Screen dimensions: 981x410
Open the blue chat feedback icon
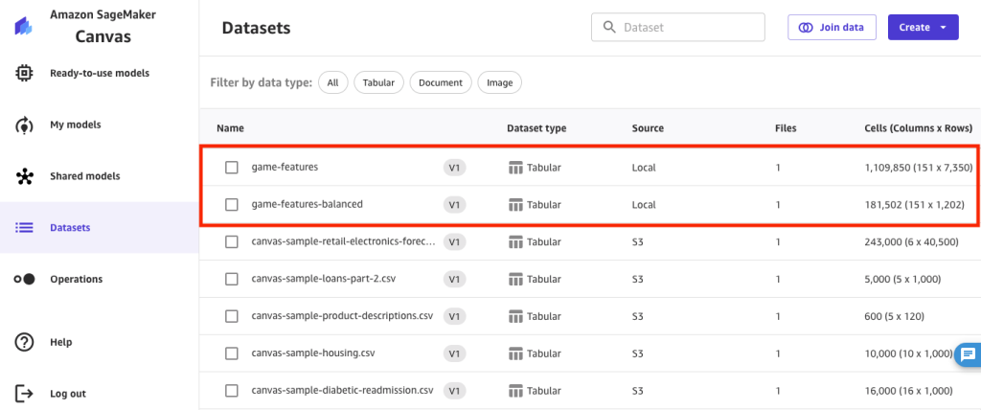(x=968, y=354)
